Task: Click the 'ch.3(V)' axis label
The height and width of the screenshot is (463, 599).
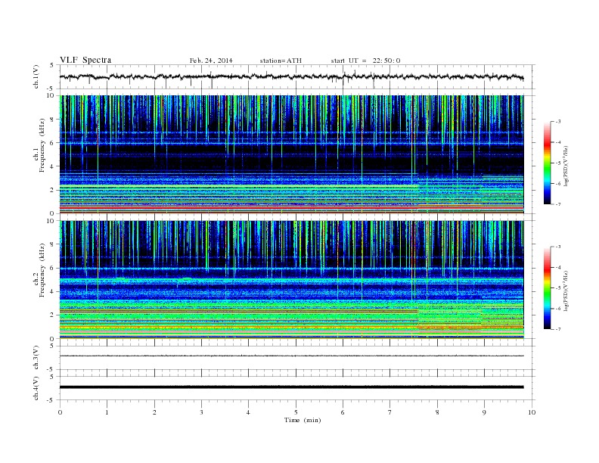Action: [36, 358]
